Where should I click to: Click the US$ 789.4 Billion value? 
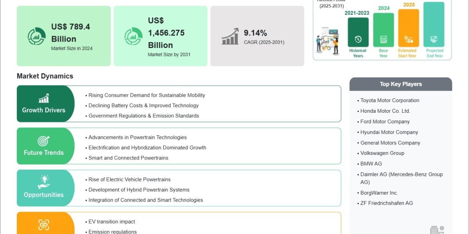coord(71,33)
